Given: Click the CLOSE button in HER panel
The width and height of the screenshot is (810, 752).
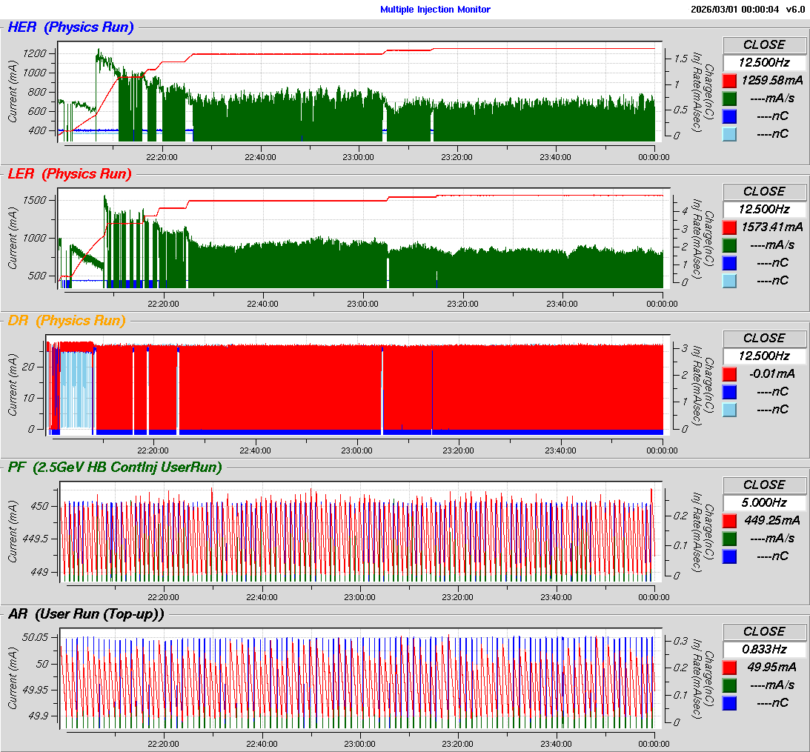Looking at the screenshot, I should click(x=764, y=44).
